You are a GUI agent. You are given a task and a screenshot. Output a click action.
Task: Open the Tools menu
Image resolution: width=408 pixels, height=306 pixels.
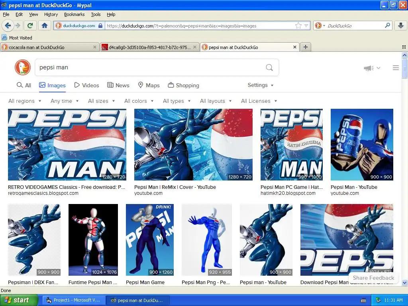(x=96, y=14)
